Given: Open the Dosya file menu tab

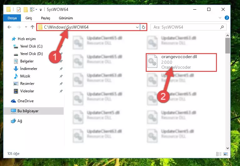Looking at the screenshot, I should click(12, 18).
